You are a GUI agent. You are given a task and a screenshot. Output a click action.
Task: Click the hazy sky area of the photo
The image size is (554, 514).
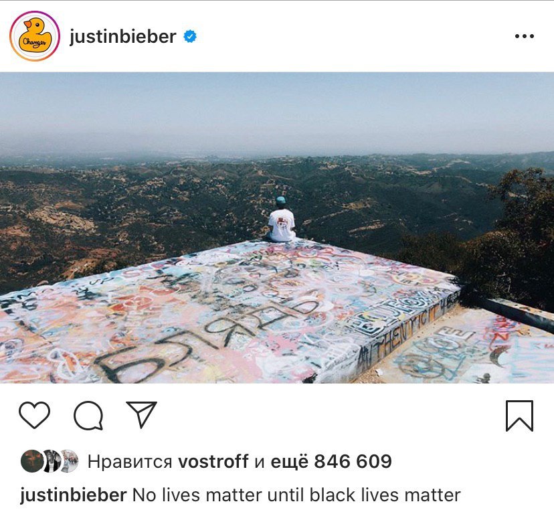277,110
